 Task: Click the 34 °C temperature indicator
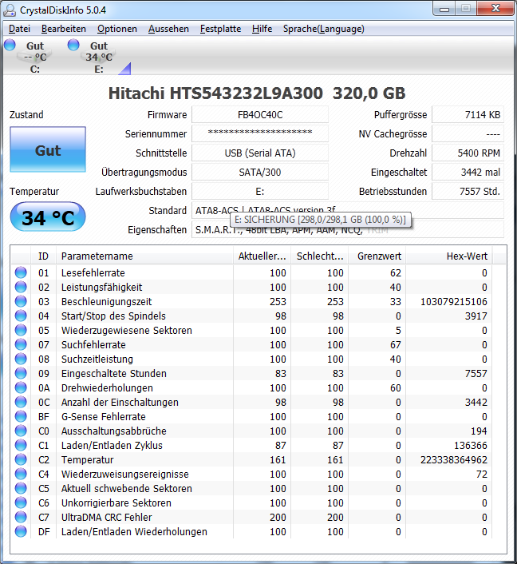48,217
